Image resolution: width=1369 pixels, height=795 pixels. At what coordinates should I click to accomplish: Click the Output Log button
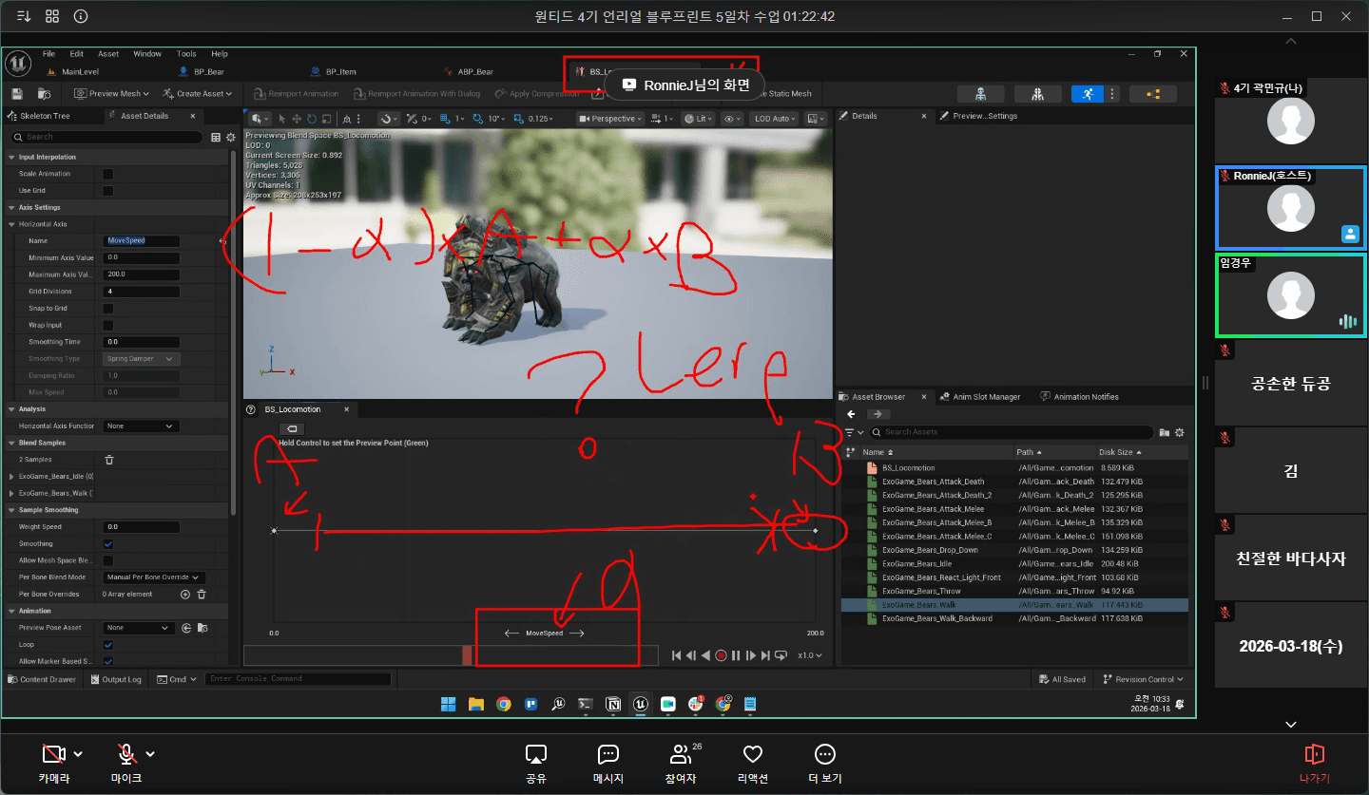[x=115, y=679]
